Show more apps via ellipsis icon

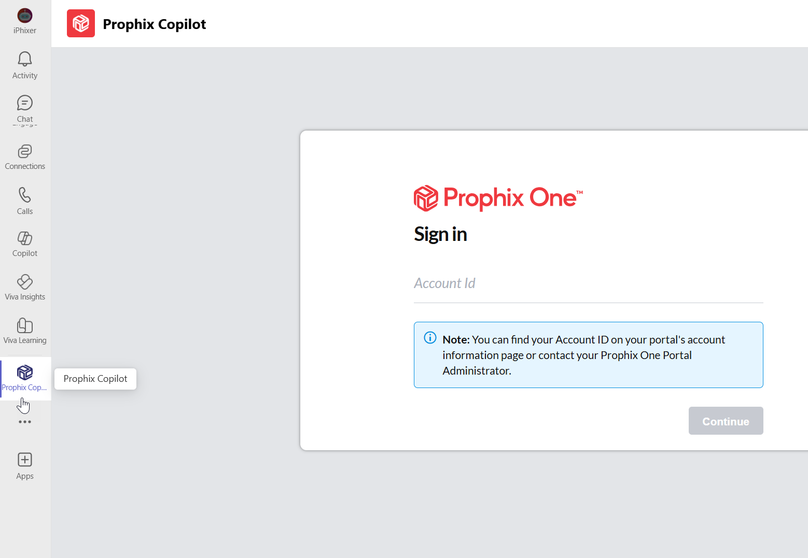[25, 422]
